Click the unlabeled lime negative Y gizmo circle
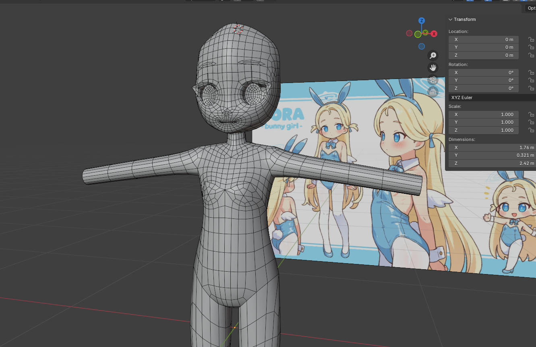The width and height of the screenshot is (536, 347). (418, 34)
